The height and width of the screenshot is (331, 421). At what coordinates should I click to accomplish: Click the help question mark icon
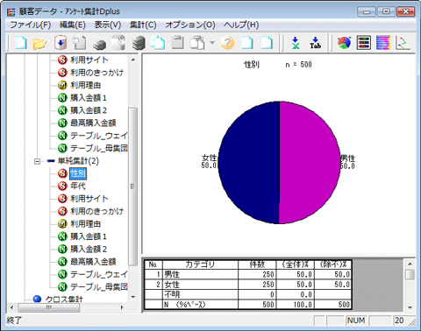click(227, 43)
